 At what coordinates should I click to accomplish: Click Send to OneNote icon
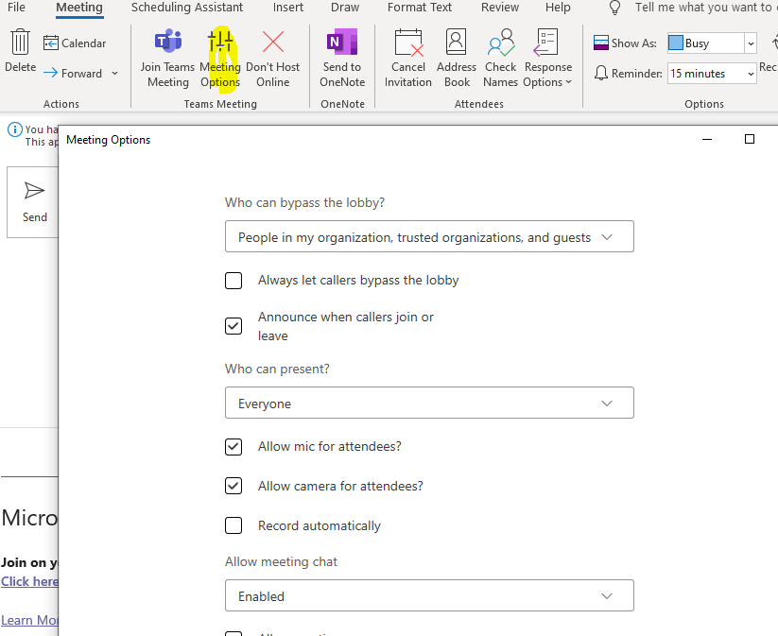click(342, 42)
